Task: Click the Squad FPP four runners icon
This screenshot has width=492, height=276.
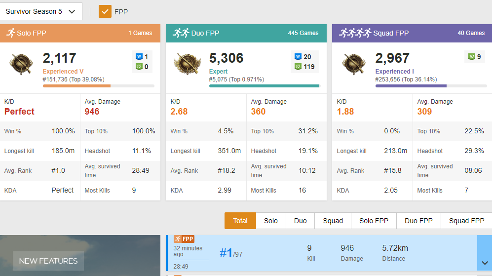Action: 355,33
